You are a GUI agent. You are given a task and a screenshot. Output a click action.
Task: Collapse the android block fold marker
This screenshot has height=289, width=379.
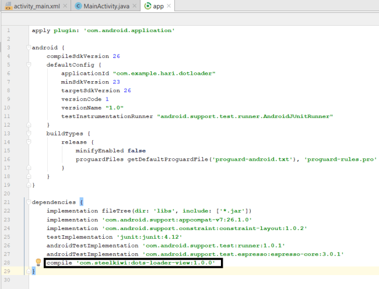click(x=29, y=47)
